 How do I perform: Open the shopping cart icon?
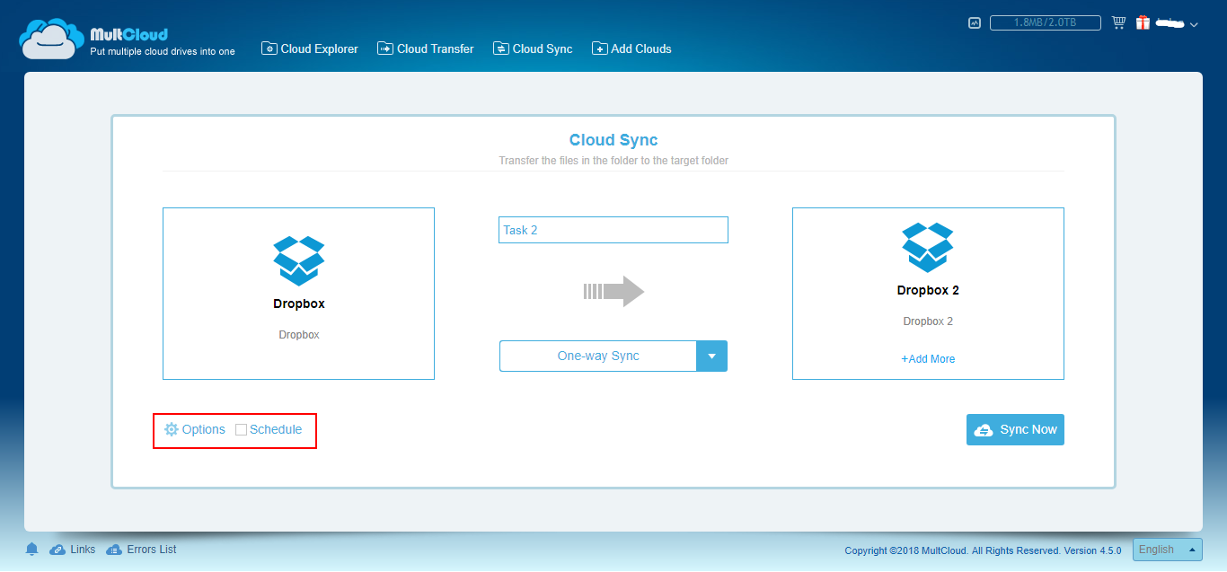(1118, 23)
